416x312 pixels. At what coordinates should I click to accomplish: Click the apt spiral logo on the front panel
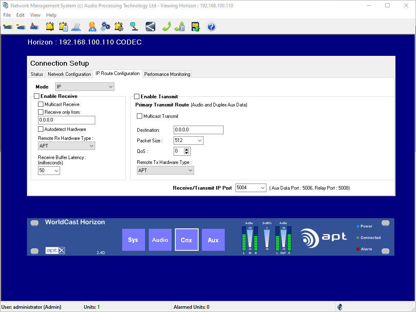tap(310, 238)
